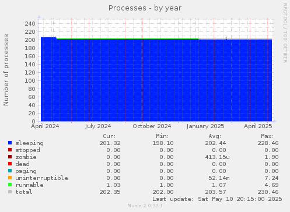Viewport: 290px width, 212px height.
Task: Click the gray total legend swatch
Action: pyautogui.click(x=10, y=192)
